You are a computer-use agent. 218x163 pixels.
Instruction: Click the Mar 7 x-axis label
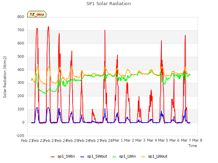[x=186, y=140]
